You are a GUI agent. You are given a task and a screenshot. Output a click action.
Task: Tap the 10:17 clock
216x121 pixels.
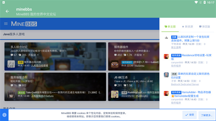pos(211,2)
